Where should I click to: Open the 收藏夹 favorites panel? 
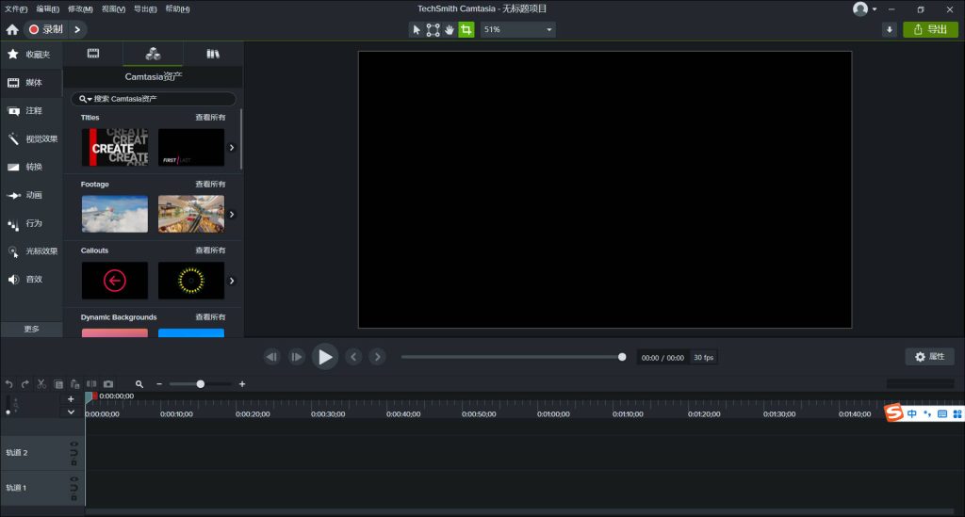tap(31, 54)
